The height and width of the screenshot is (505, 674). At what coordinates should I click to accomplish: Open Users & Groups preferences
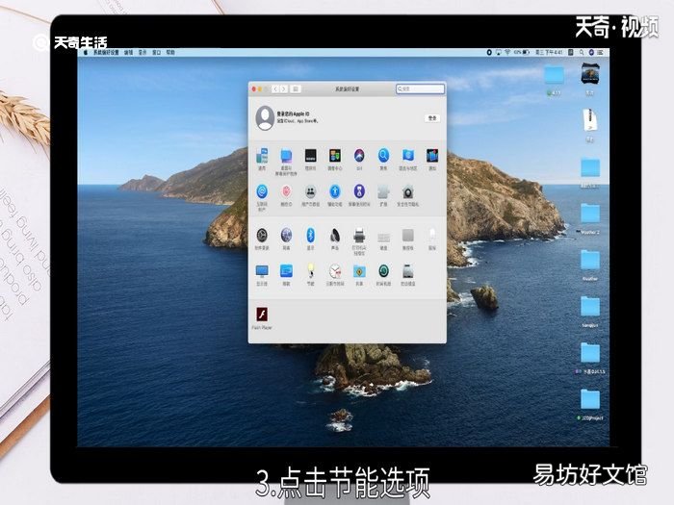pos(310,191)
